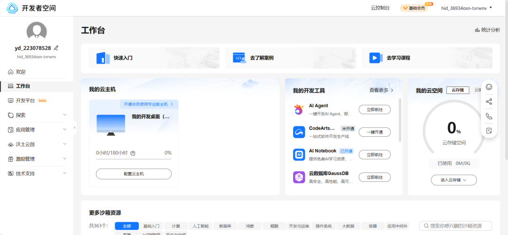Click the cloud host hours progress bar
The width and height of the screenshot is (508, 235).
pyautogui.click(x=134, y=159)
